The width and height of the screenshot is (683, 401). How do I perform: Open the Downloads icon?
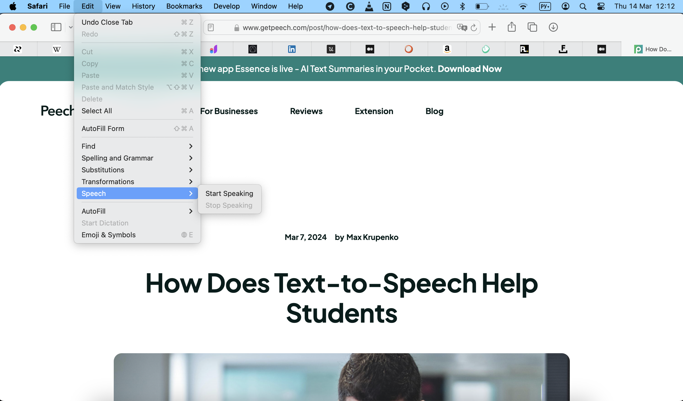pyautogui.click(x=553, y=27)
